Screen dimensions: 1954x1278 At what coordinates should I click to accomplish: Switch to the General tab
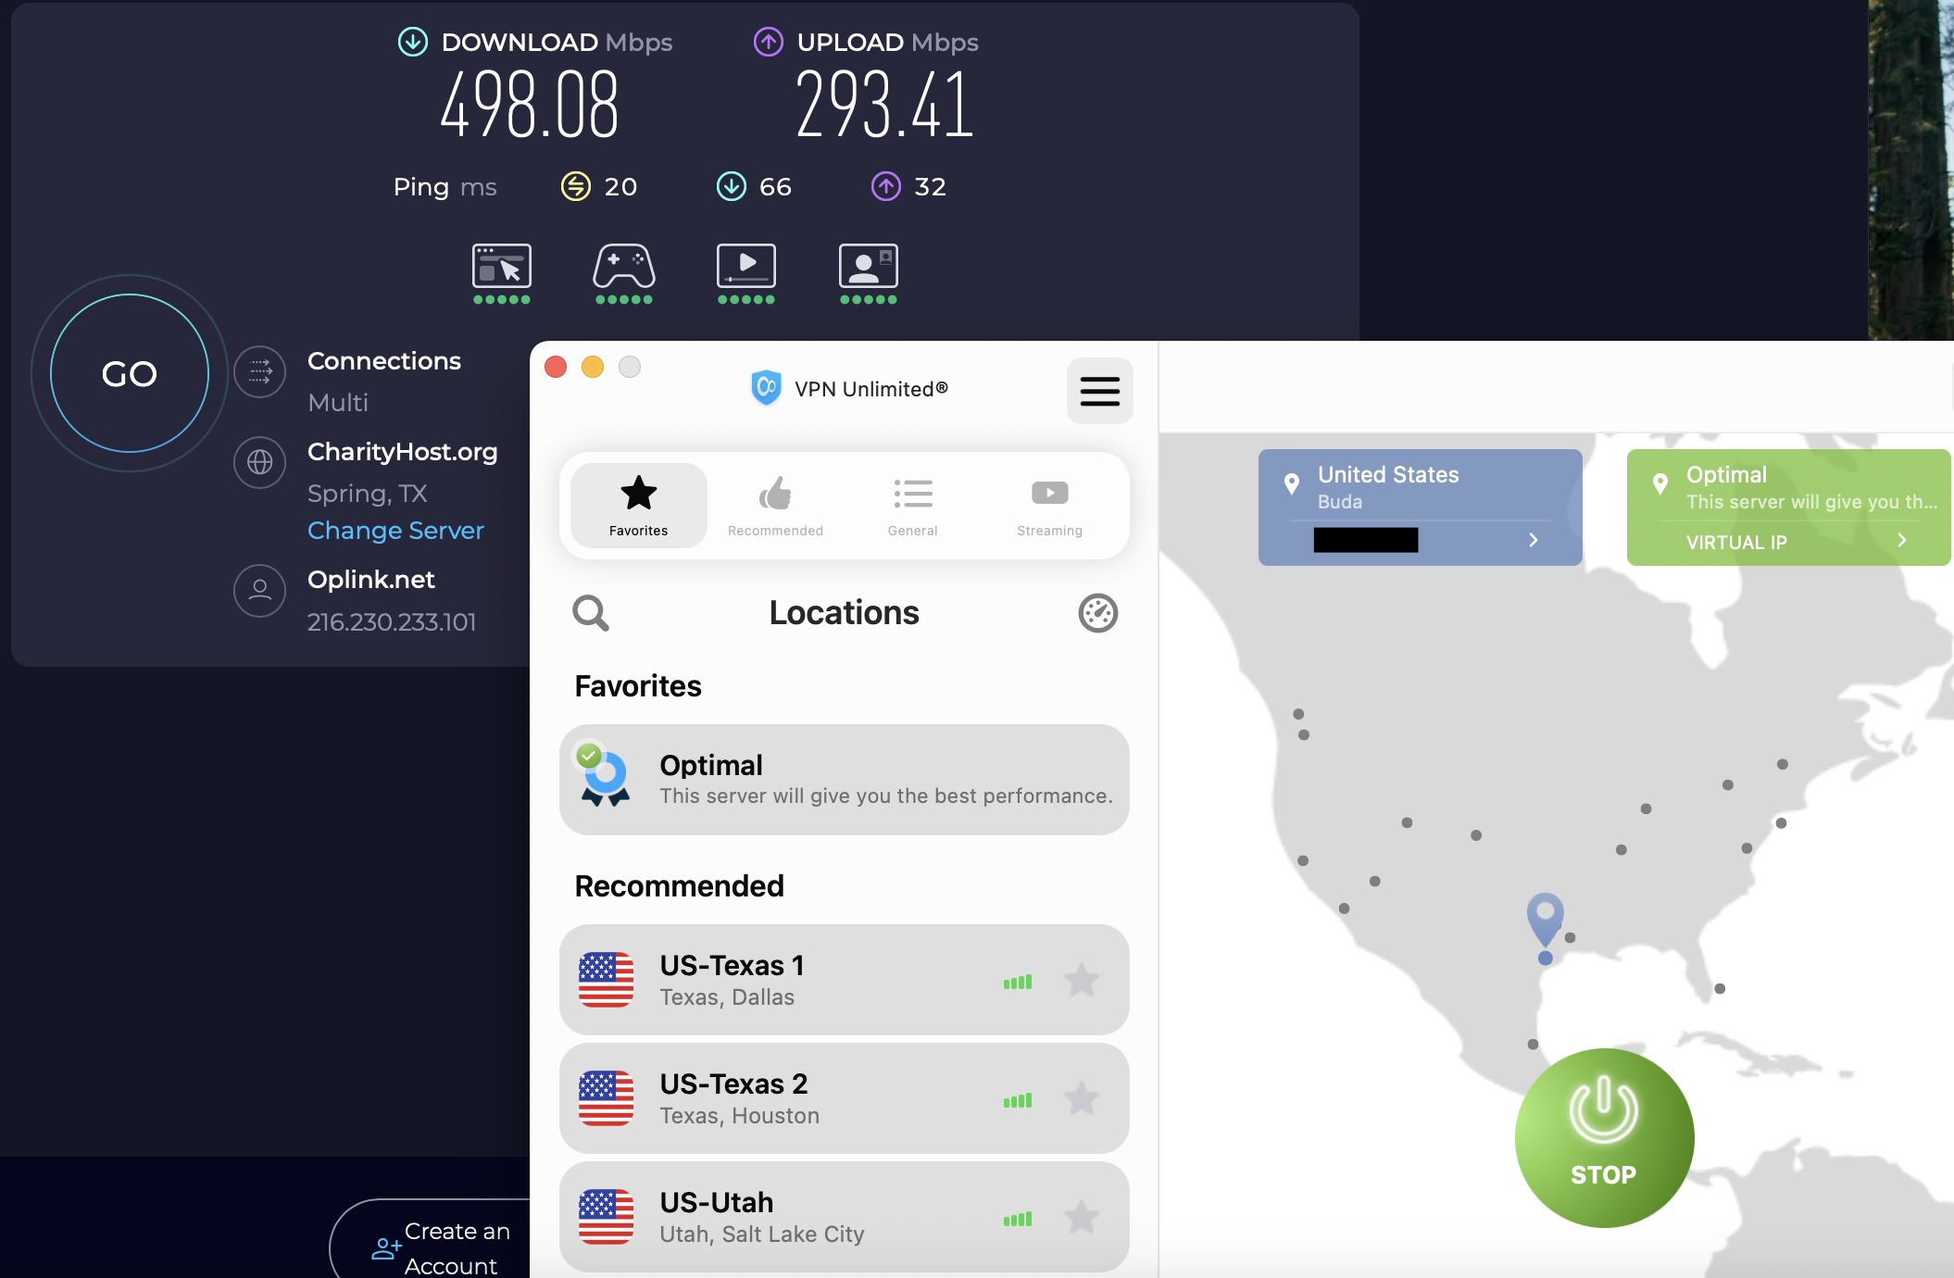913,506
